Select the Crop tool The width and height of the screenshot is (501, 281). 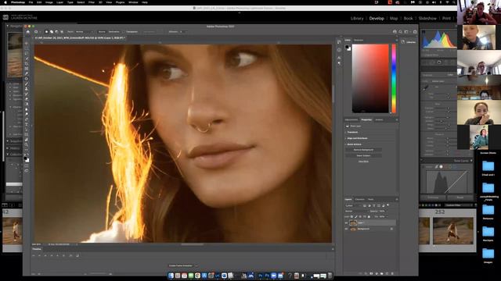[27, 63]
